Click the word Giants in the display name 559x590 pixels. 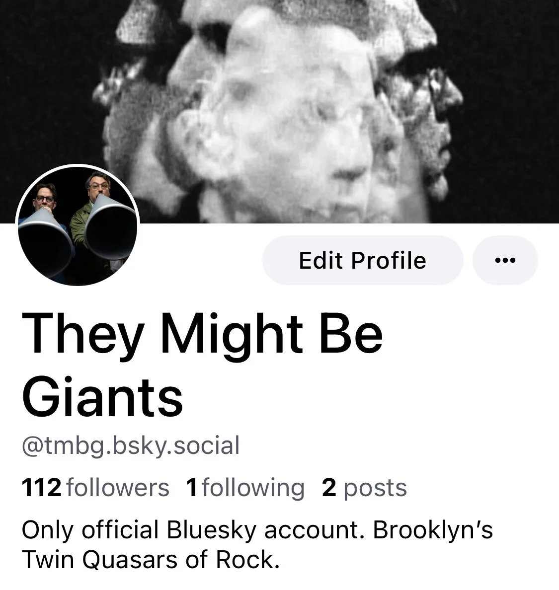(x=102, y=397)
